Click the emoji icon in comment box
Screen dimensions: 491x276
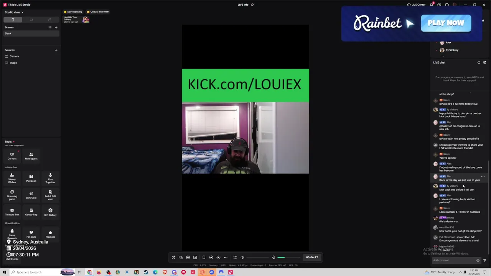478,260
